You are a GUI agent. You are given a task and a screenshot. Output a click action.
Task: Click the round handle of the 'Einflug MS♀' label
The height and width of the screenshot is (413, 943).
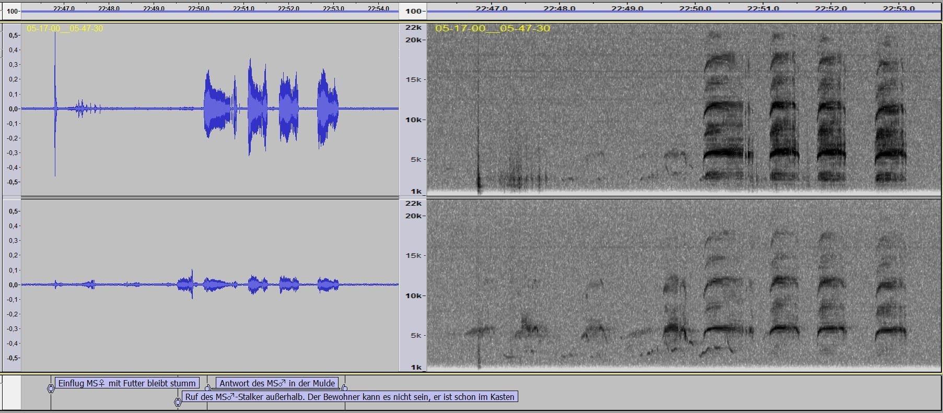click(51, 389)
